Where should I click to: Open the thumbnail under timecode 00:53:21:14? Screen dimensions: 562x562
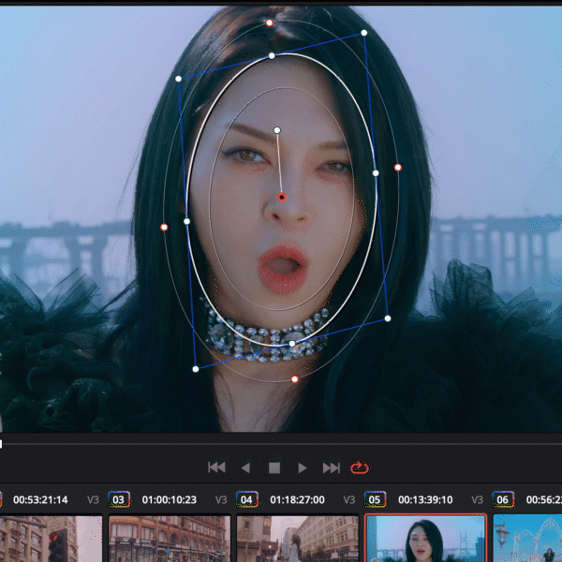point(51,539)
